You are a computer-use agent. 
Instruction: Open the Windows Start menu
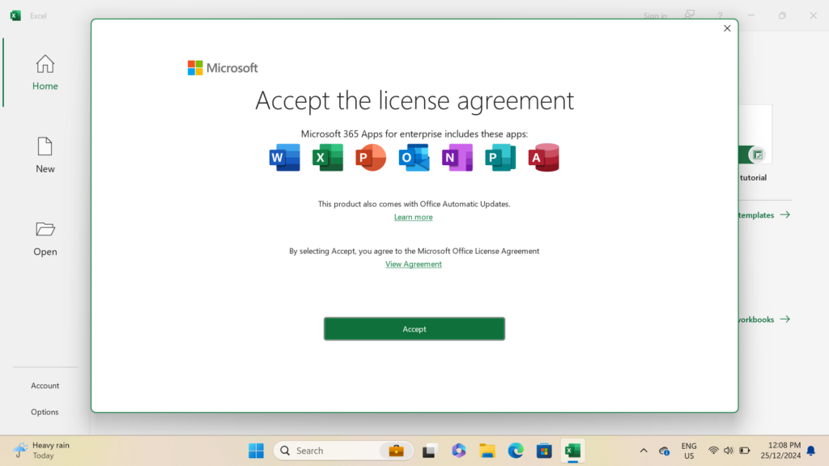(x=257, y=451)
